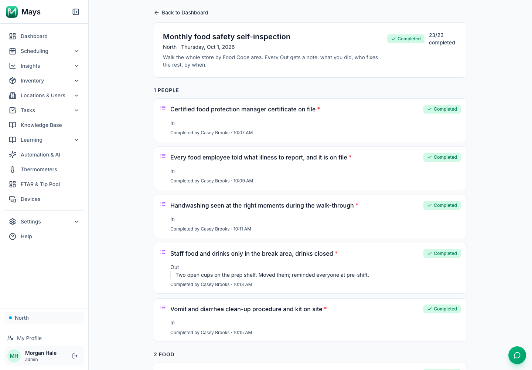Screen dimensions: 532x370
Task: Click the Scheduling calendar icon
Action: click(x=13, y=51)
